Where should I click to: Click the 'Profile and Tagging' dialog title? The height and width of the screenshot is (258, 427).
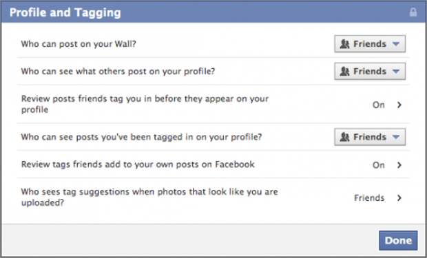tap(65, 13)
